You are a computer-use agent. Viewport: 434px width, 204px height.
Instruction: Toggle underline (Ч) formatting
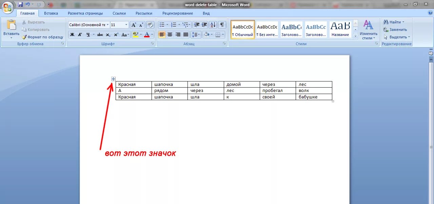(x=88, y=35)
